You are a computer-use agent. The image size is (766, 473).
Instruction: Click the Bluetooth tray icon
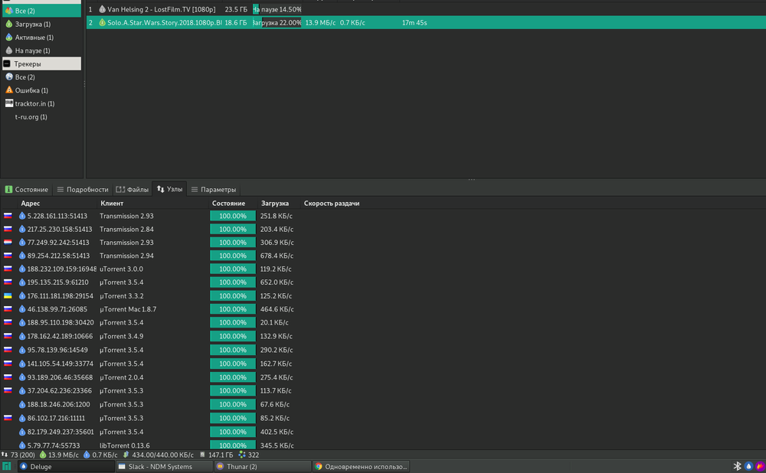(x=738, y=466)
